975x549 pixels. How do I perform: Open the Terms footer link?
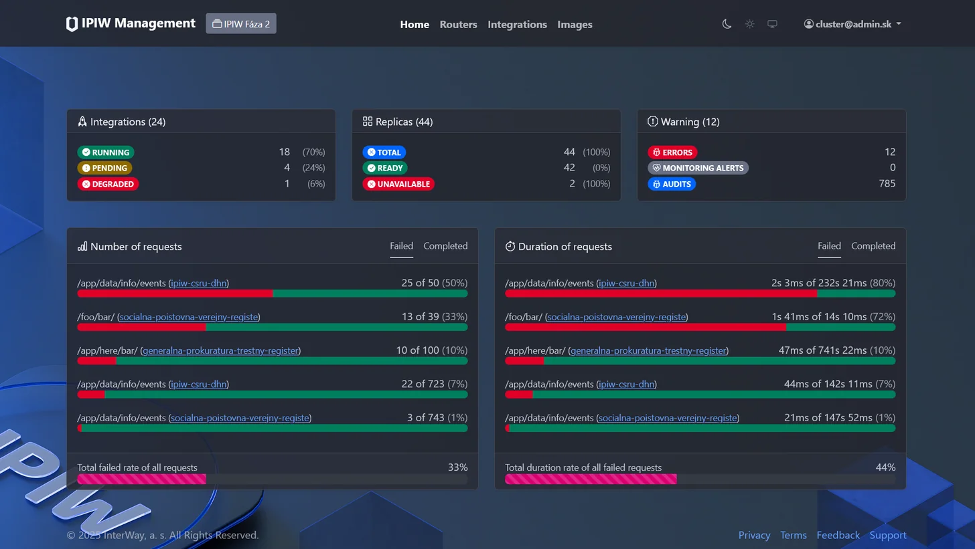794,535
